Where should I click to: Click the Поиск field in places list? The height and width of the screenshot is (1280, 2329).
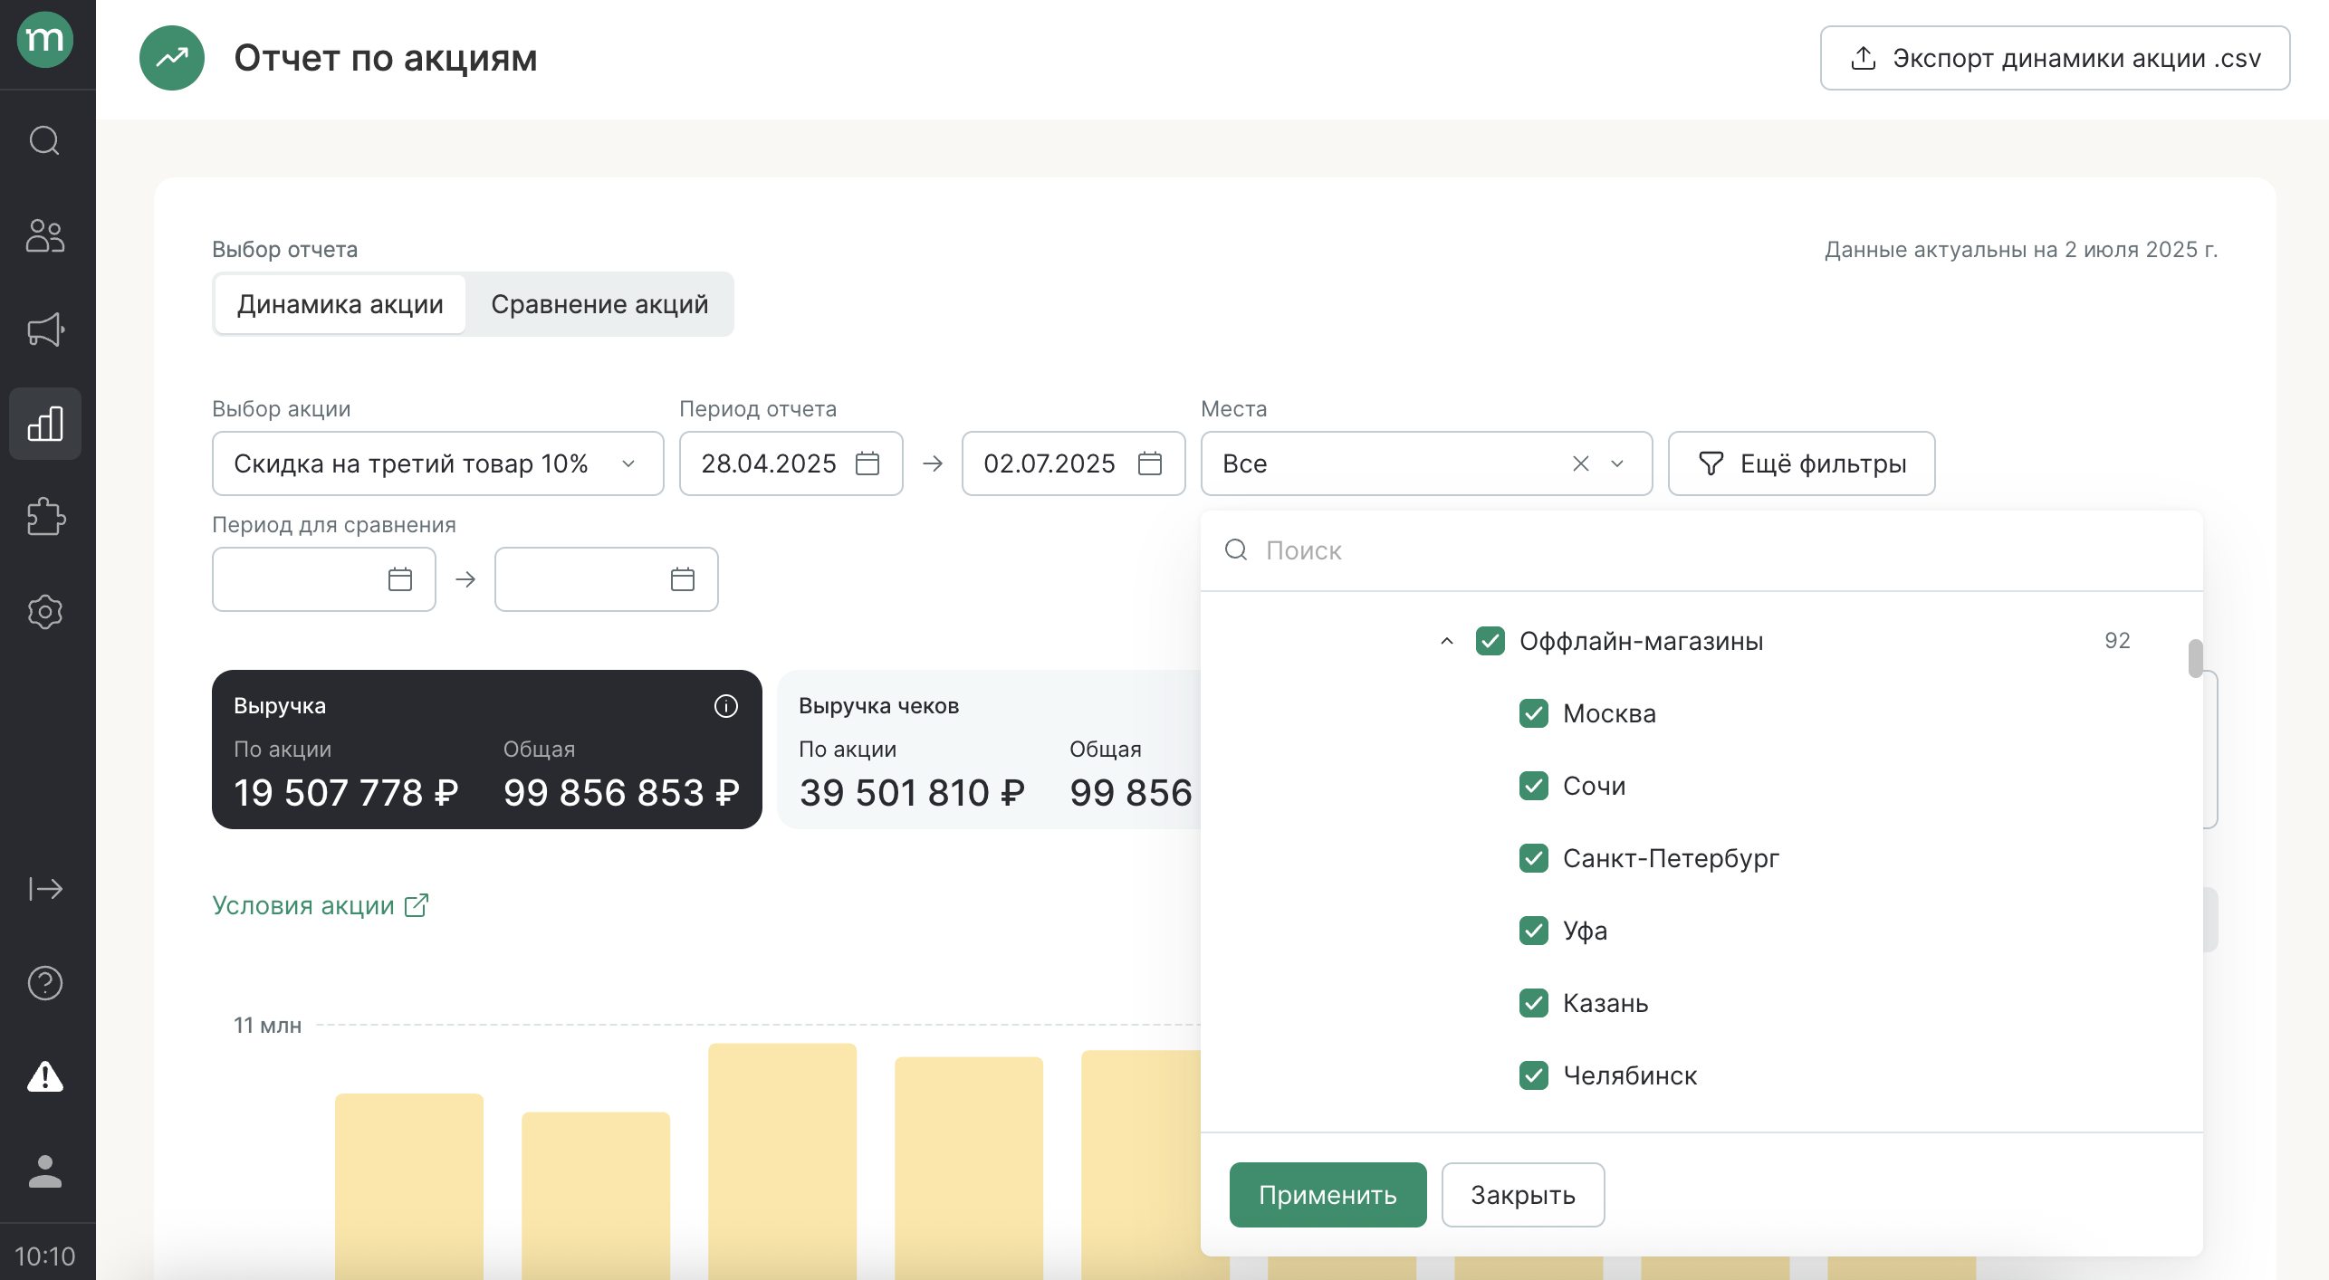pyautogui.click(x=1702, y=550)
